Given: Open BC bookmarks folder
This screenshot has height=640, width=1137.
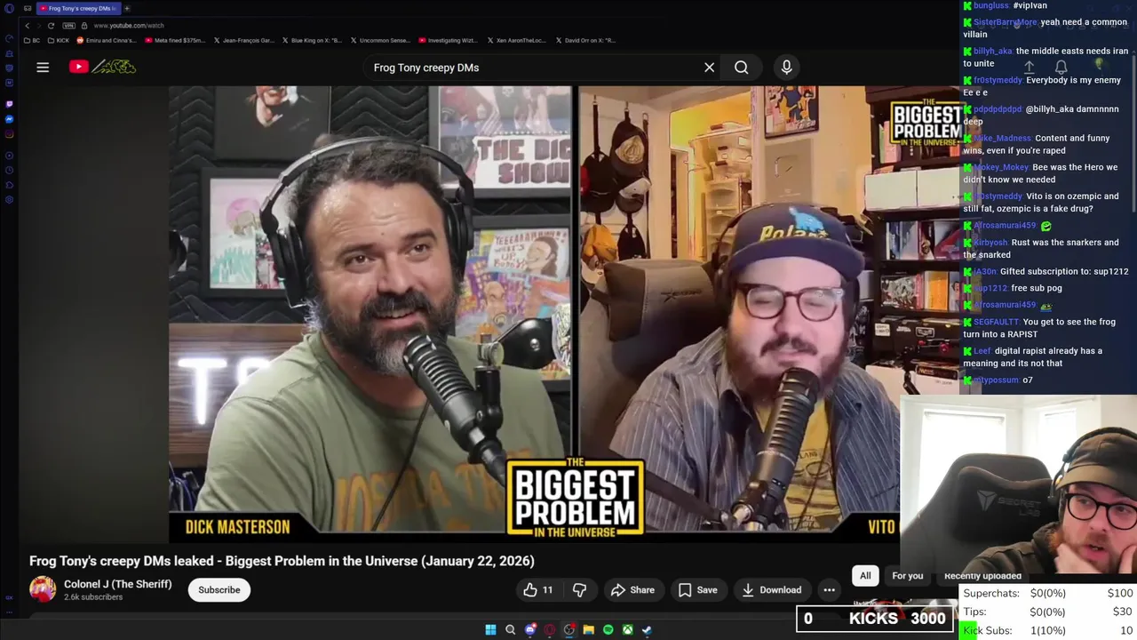Looking at the screenshot, I should 32,40.
